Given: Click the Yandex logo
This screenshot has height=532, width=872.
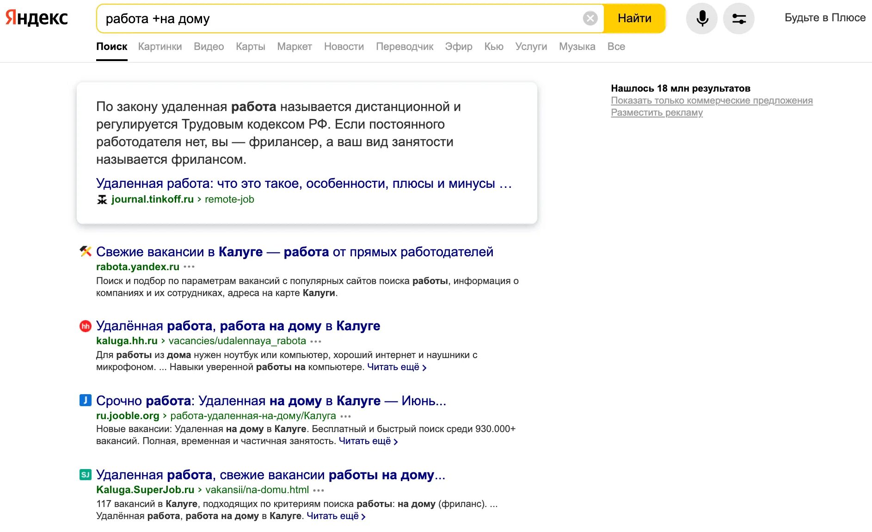Looking at the screenshot, I should point(37,18).
